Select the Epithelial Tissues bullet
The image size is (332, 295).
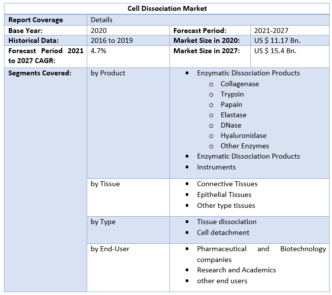[x=224, y=195]
